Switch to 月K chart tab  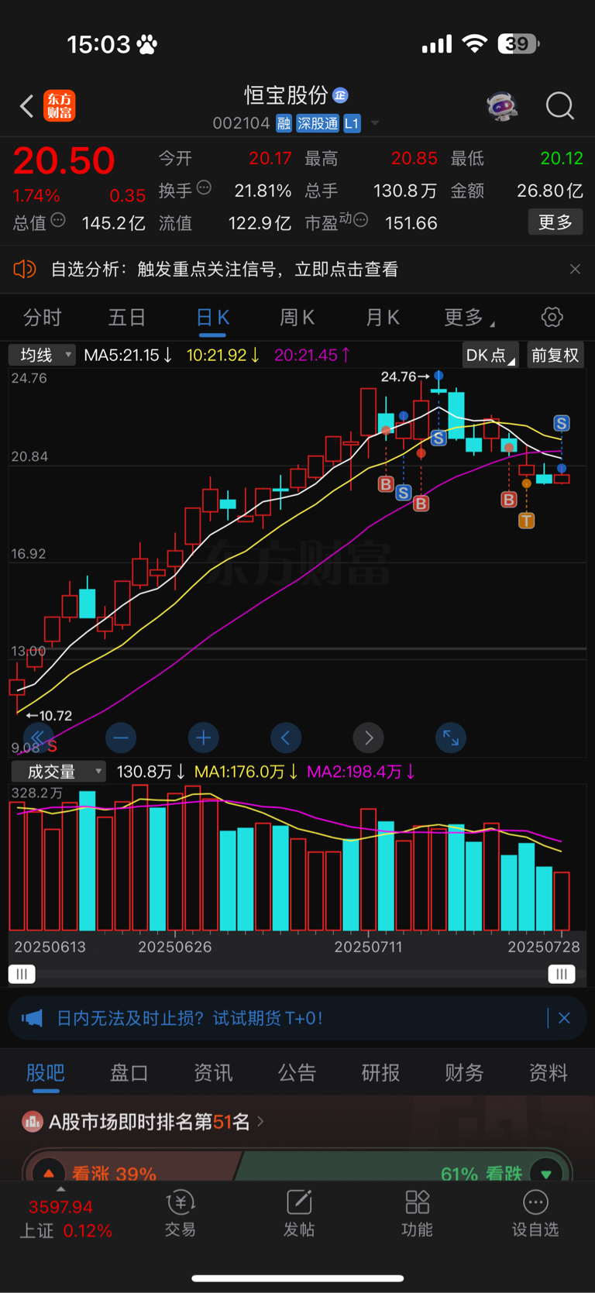point(382,318)
